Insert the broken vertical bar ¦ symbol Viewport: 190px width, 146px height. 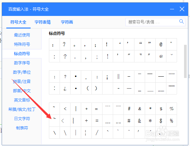coord(86,133)
